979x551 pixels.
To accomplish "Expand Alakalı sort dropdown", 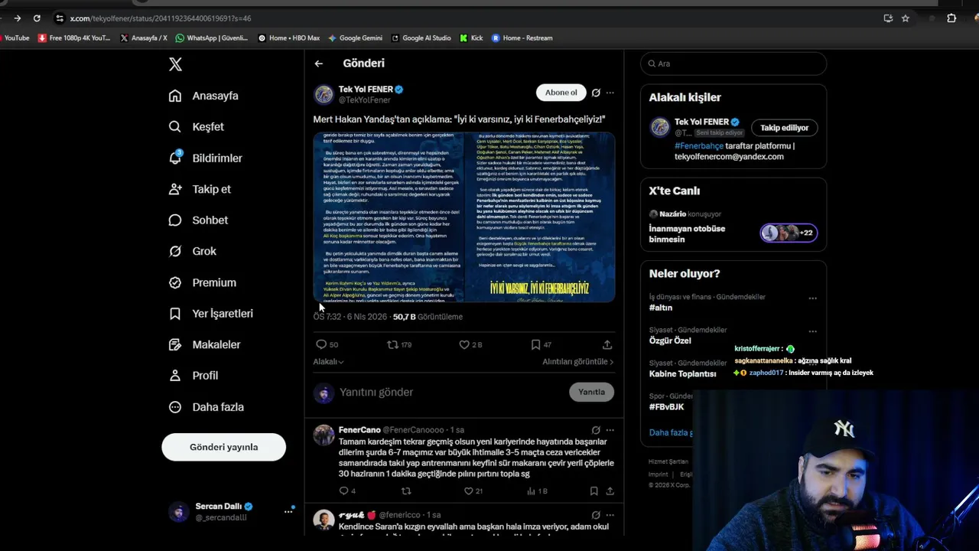I will pyautogui.click(x=328, y=362).
